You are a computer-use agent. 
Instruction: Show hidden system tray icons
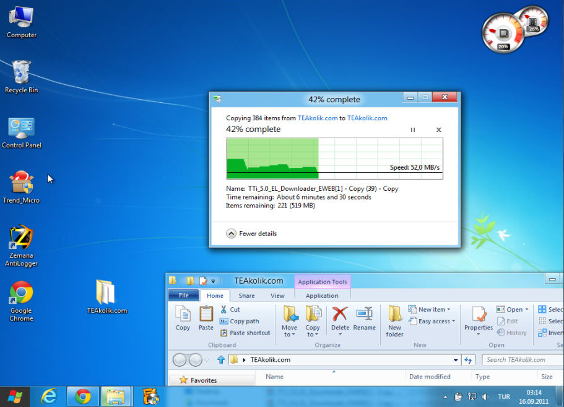tap(445, 397)
